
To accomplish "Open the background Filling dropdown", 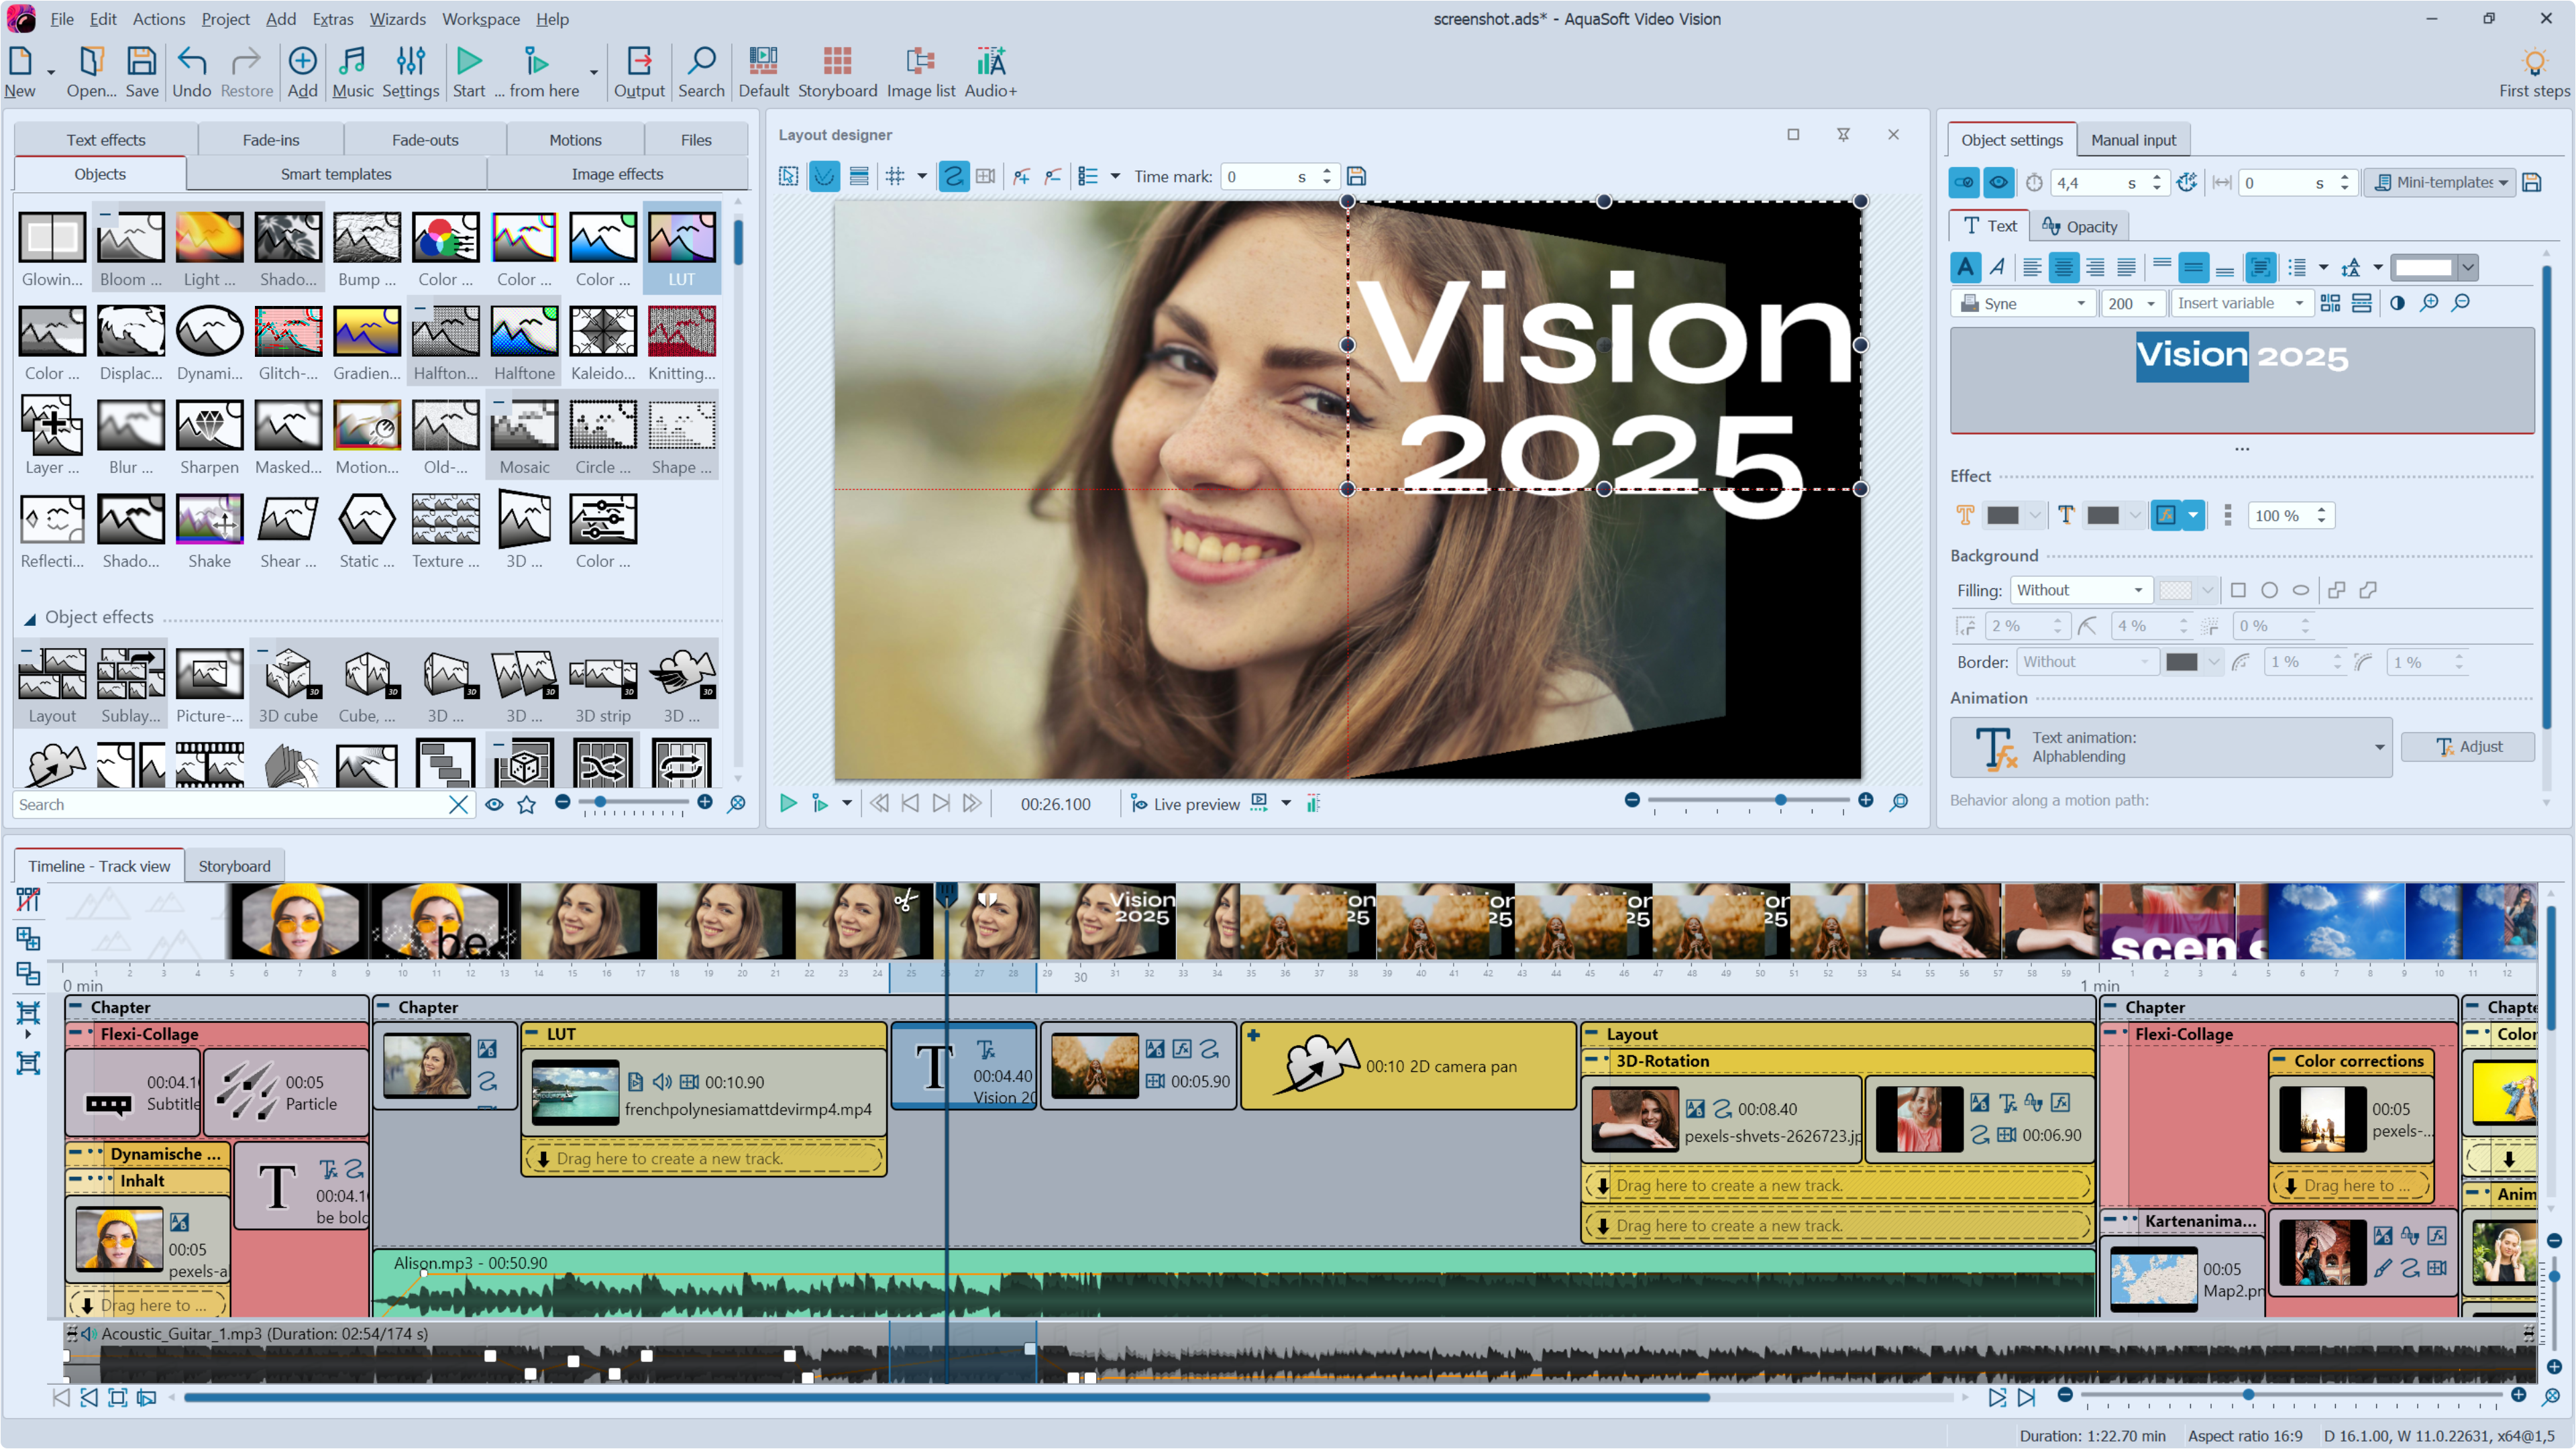I will click(x=2079, y=590).
